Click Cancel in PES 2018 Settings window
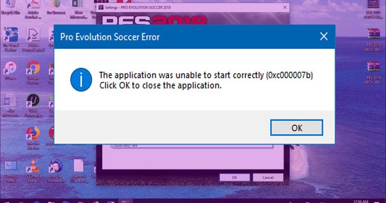 (x=268, y=178)
